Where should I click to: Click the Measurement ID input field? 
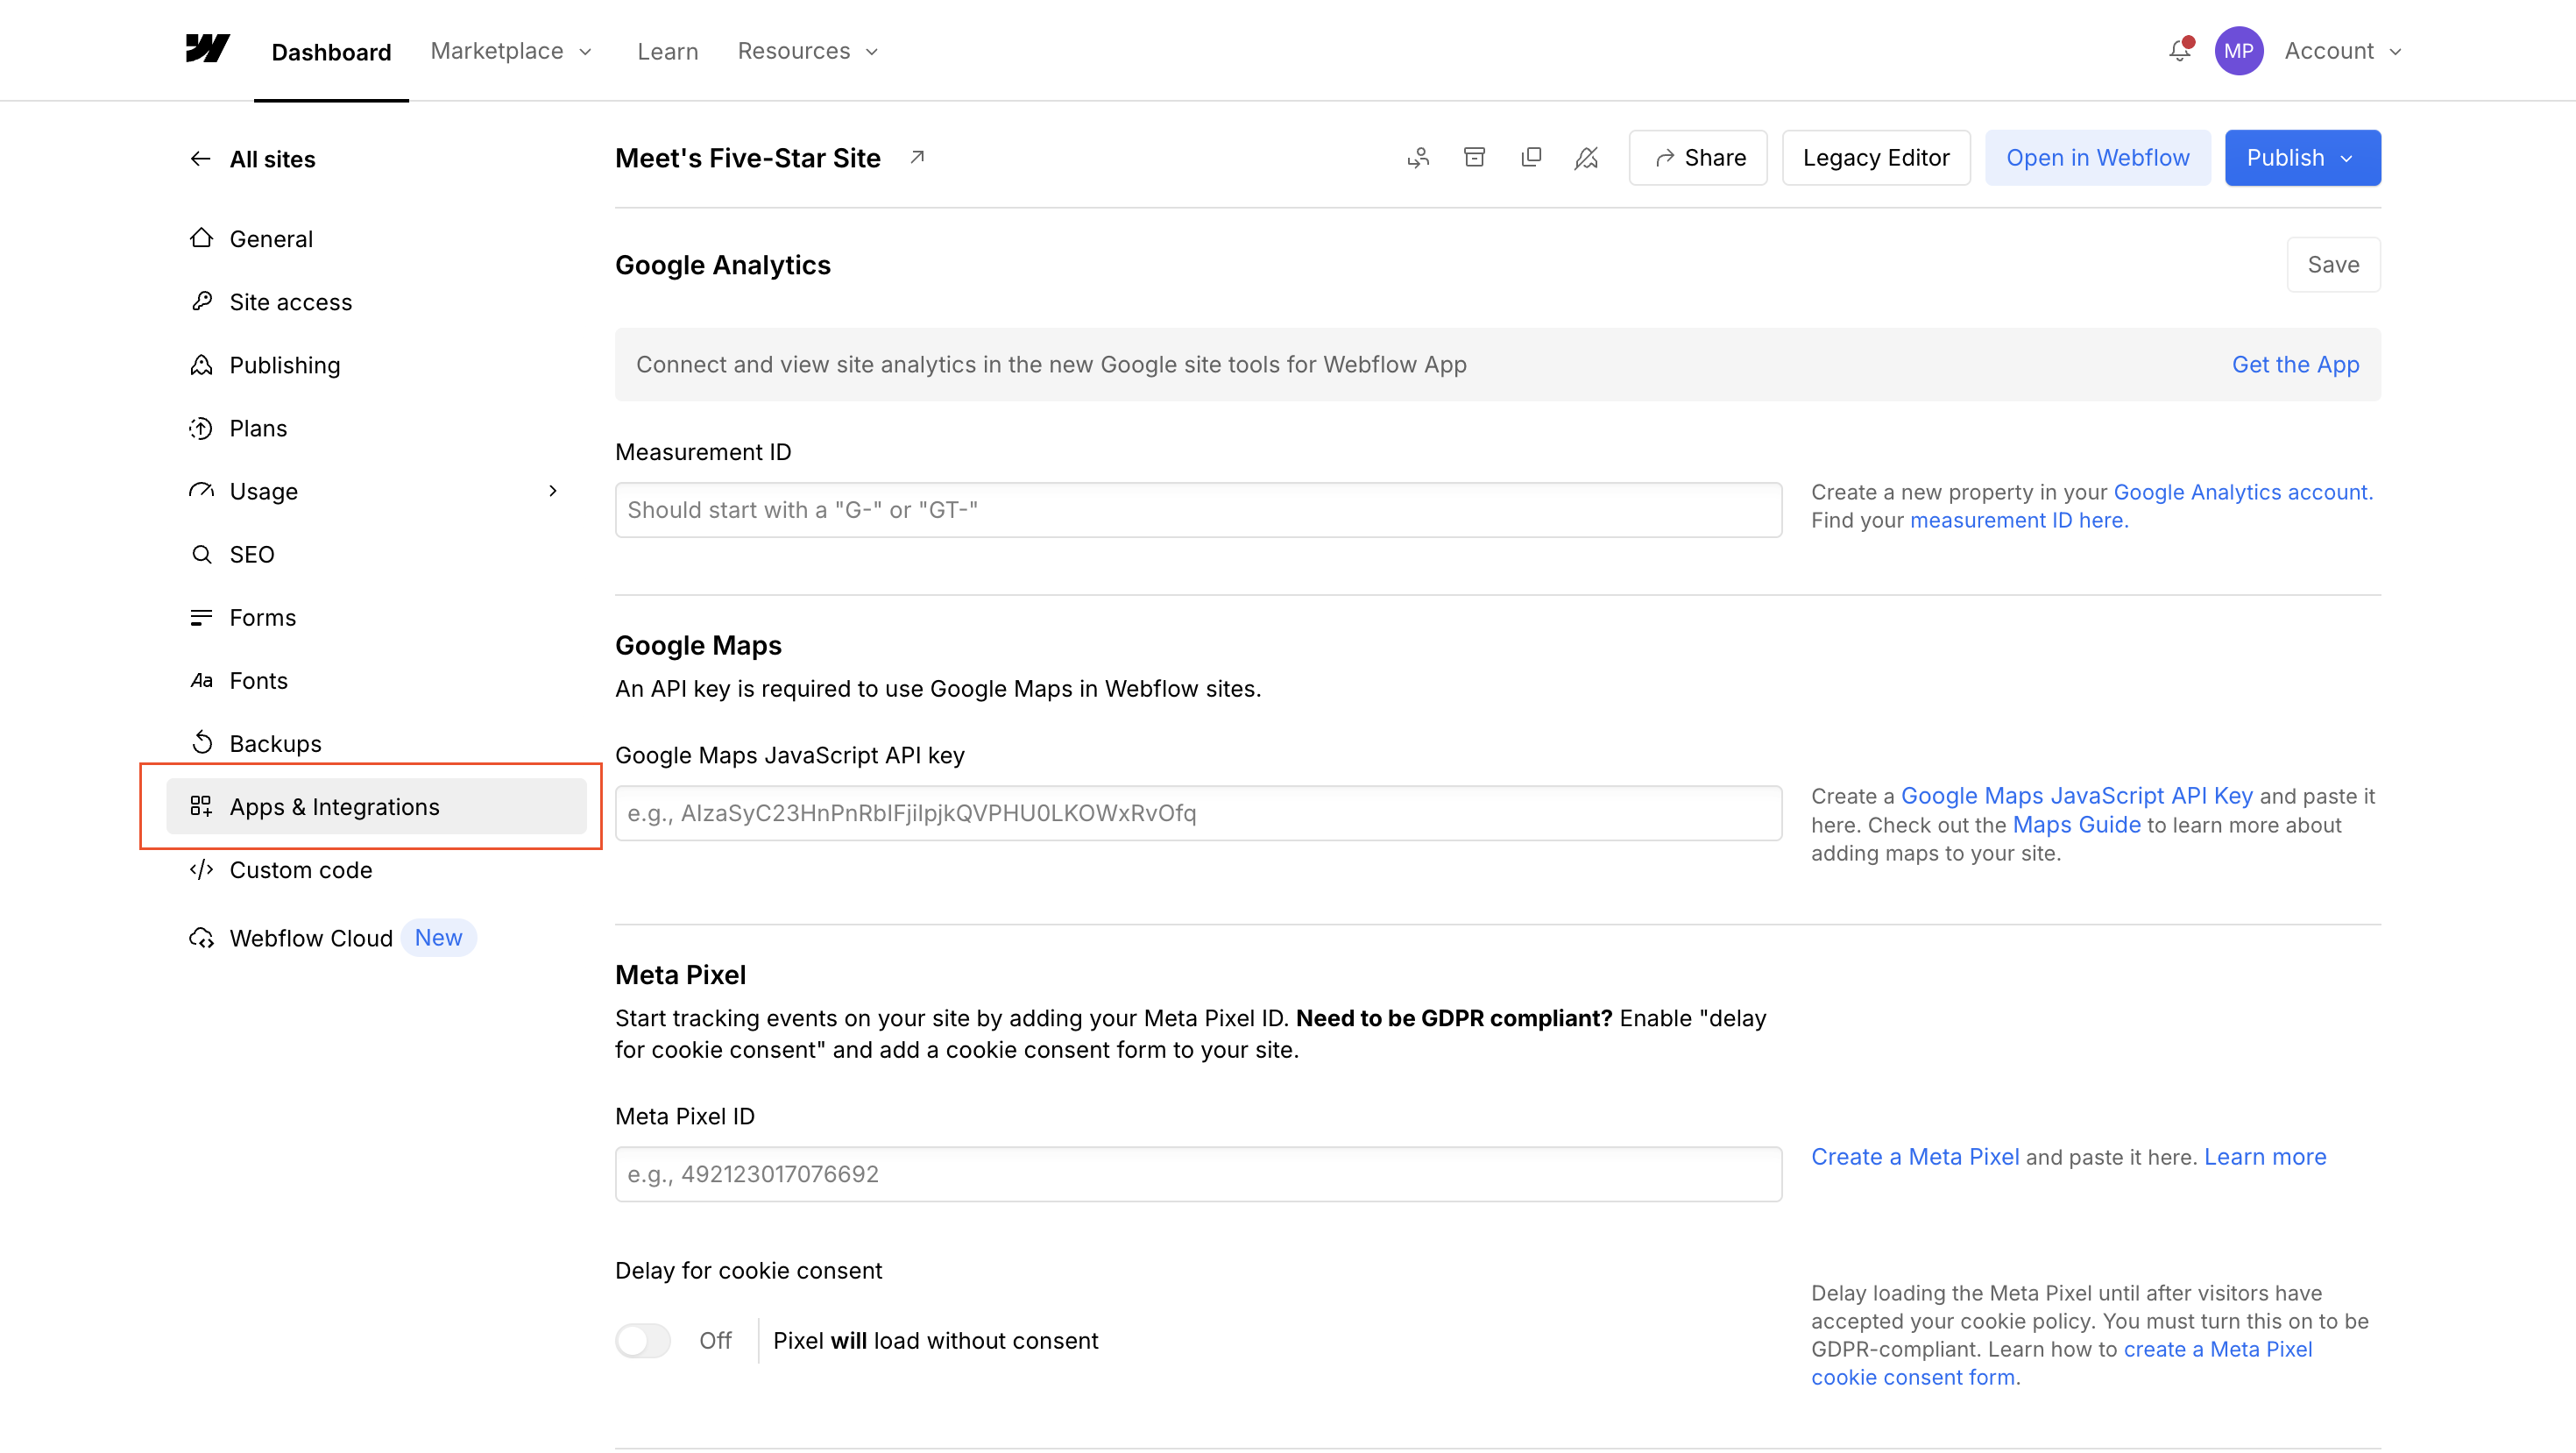point(1197,510)
